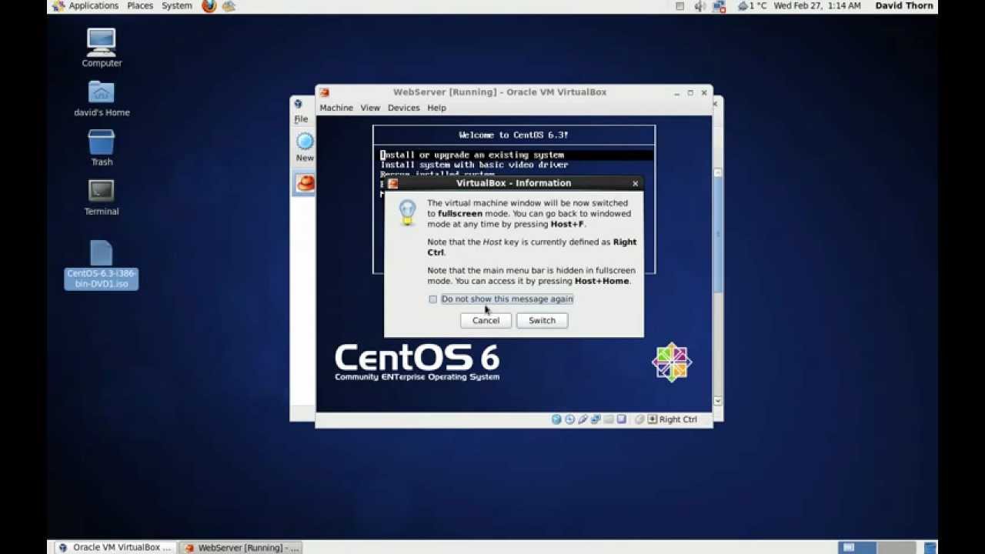Open the Machine menu in the WebServer window

pyautogui.click(x=336, y=108)
